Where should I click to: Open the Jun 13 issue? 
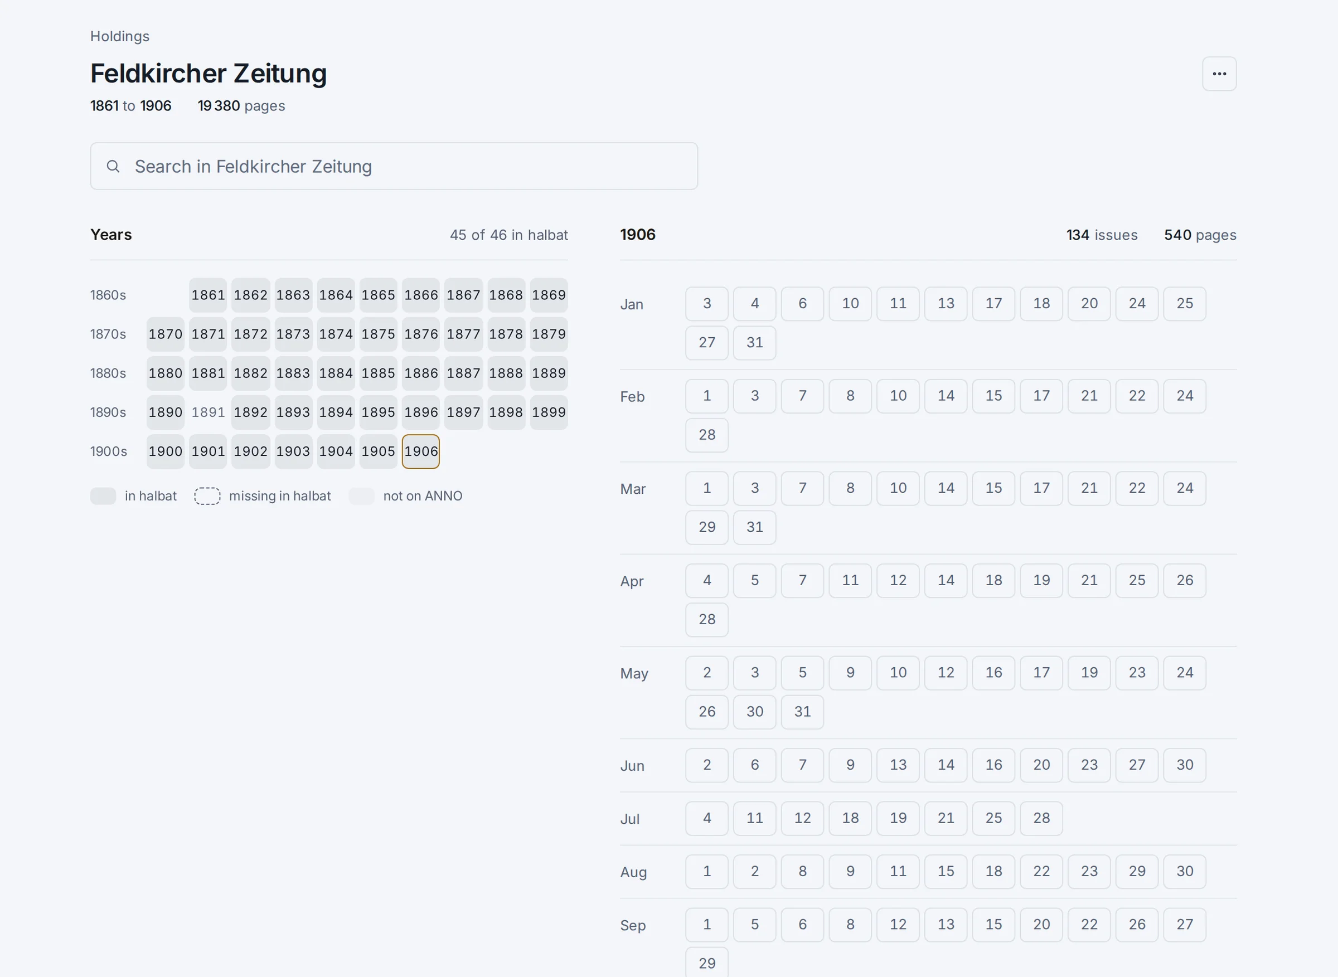coord(898,765)
